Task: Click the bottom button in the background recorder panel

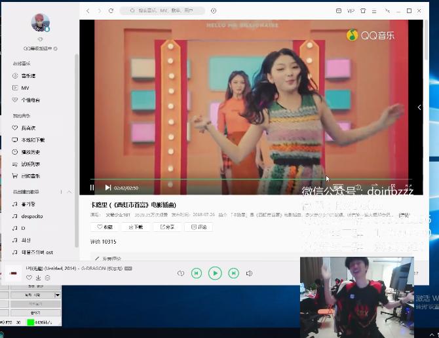Action: [35, 312]
